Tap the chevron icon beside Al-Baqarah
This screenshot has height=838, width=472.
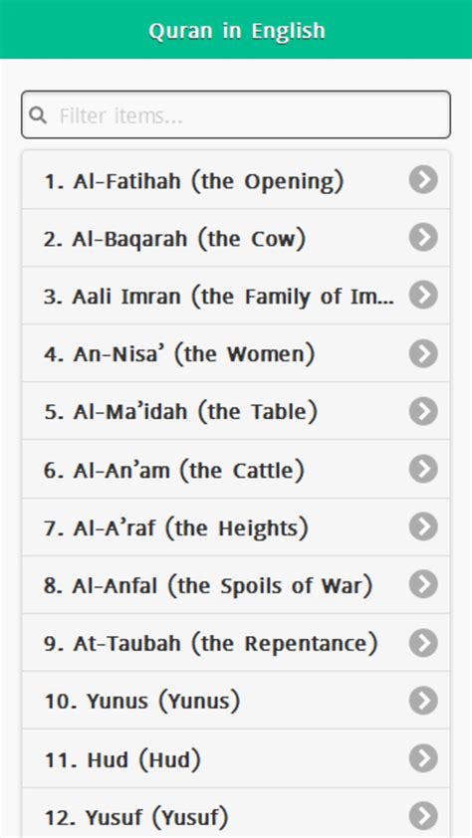point(423,237)
